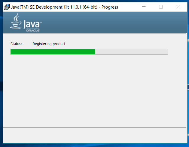Click the Java installer icon in title bar
Image resolution: width=189 pixels, height=147 pixels.
tap(7, 7)
